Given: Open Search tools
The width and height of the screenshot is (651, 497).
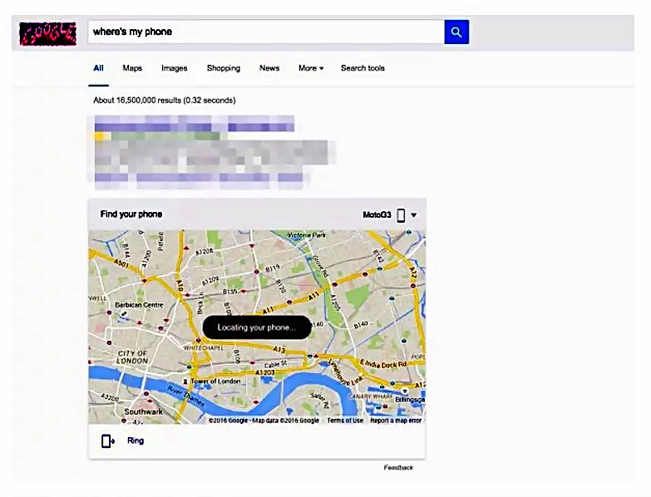Looking at the screenshot, I should point(362,68).
